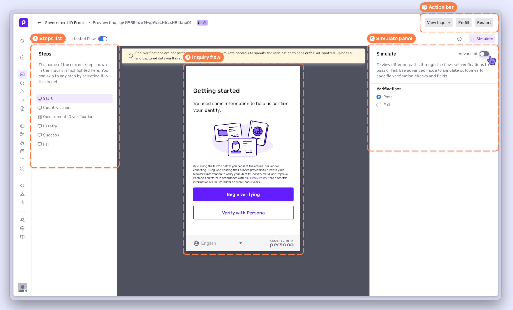The height and width of the screenshot is (310, 513).
Task: Click the help question mark icon
Action: (459, 39)
